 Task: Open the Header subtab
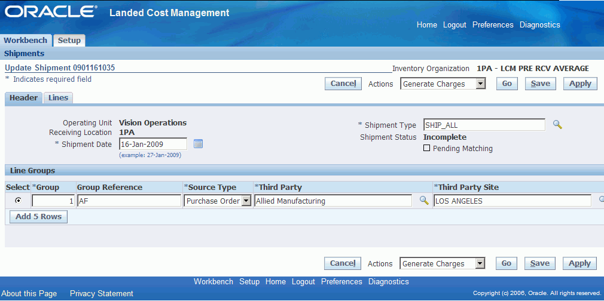[23, 98]
